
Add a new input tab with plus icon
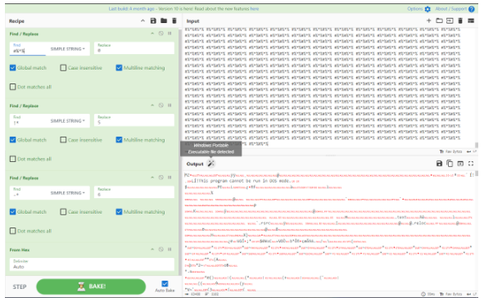pos(429,20)
